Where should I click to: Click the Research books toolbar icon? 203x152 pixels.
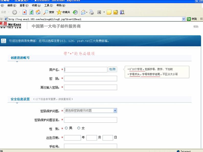coord(122,12)
